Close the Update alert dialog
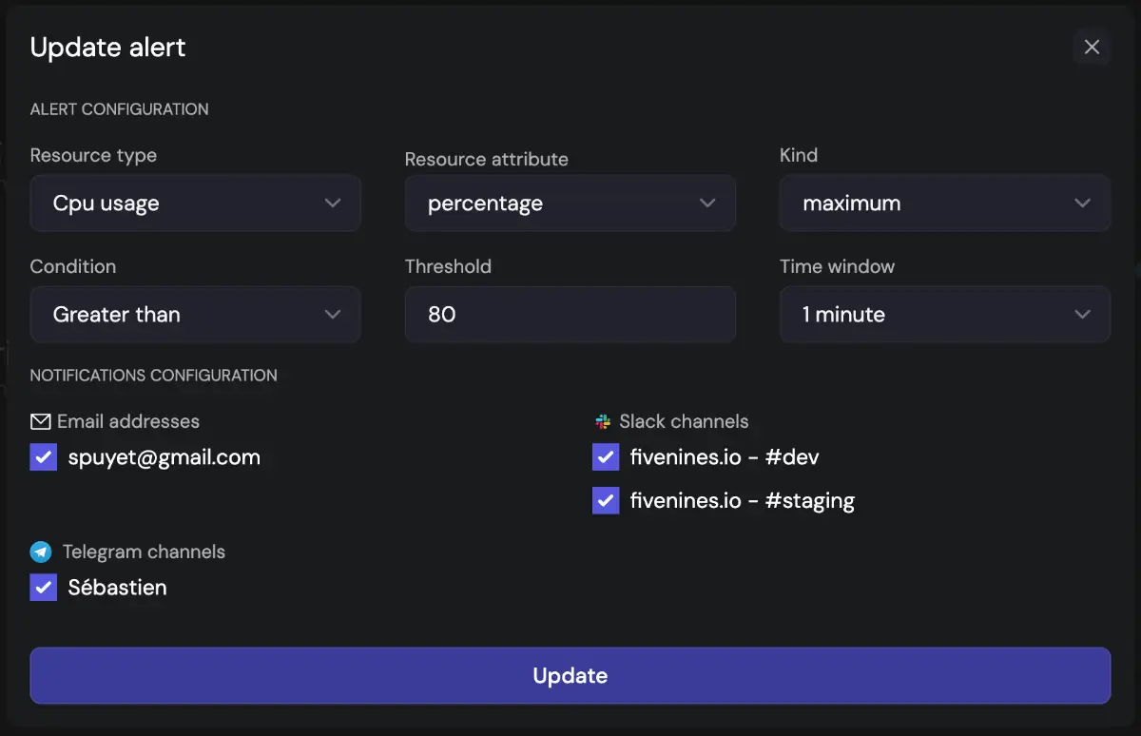This screenshot has width=1141, height=736. coord(1092,48)
